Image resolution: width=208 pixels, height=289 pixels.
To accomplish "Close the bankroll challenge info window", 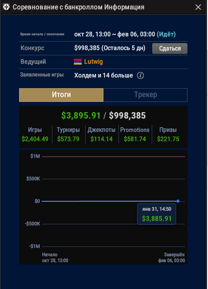I will (198, 7).
